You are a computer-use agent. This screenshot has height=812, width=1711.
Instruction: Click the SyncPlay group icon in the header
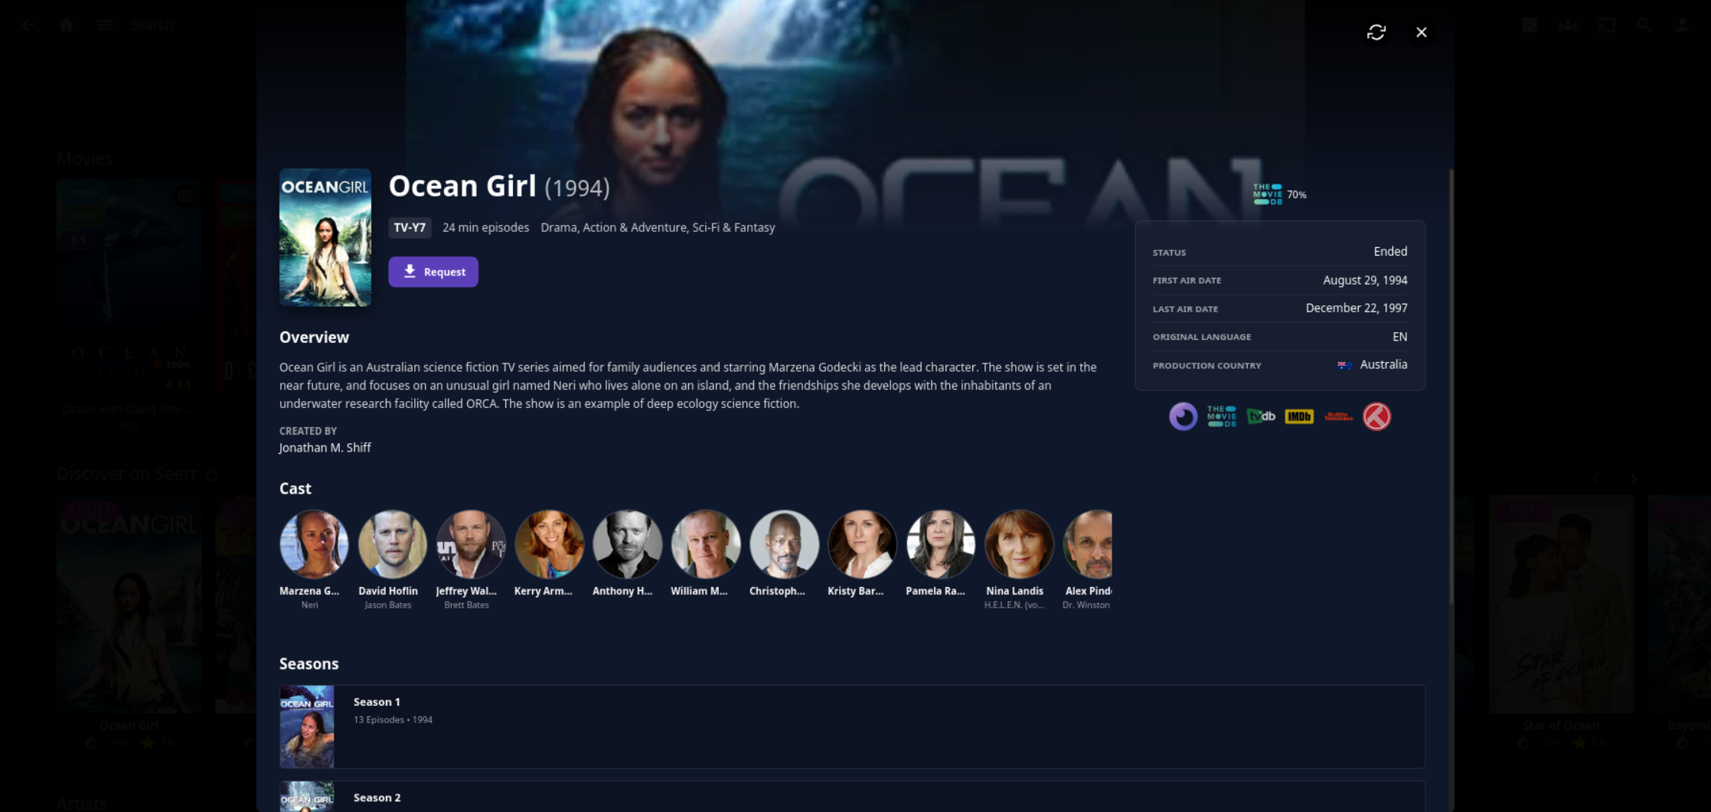(1568, 24)
